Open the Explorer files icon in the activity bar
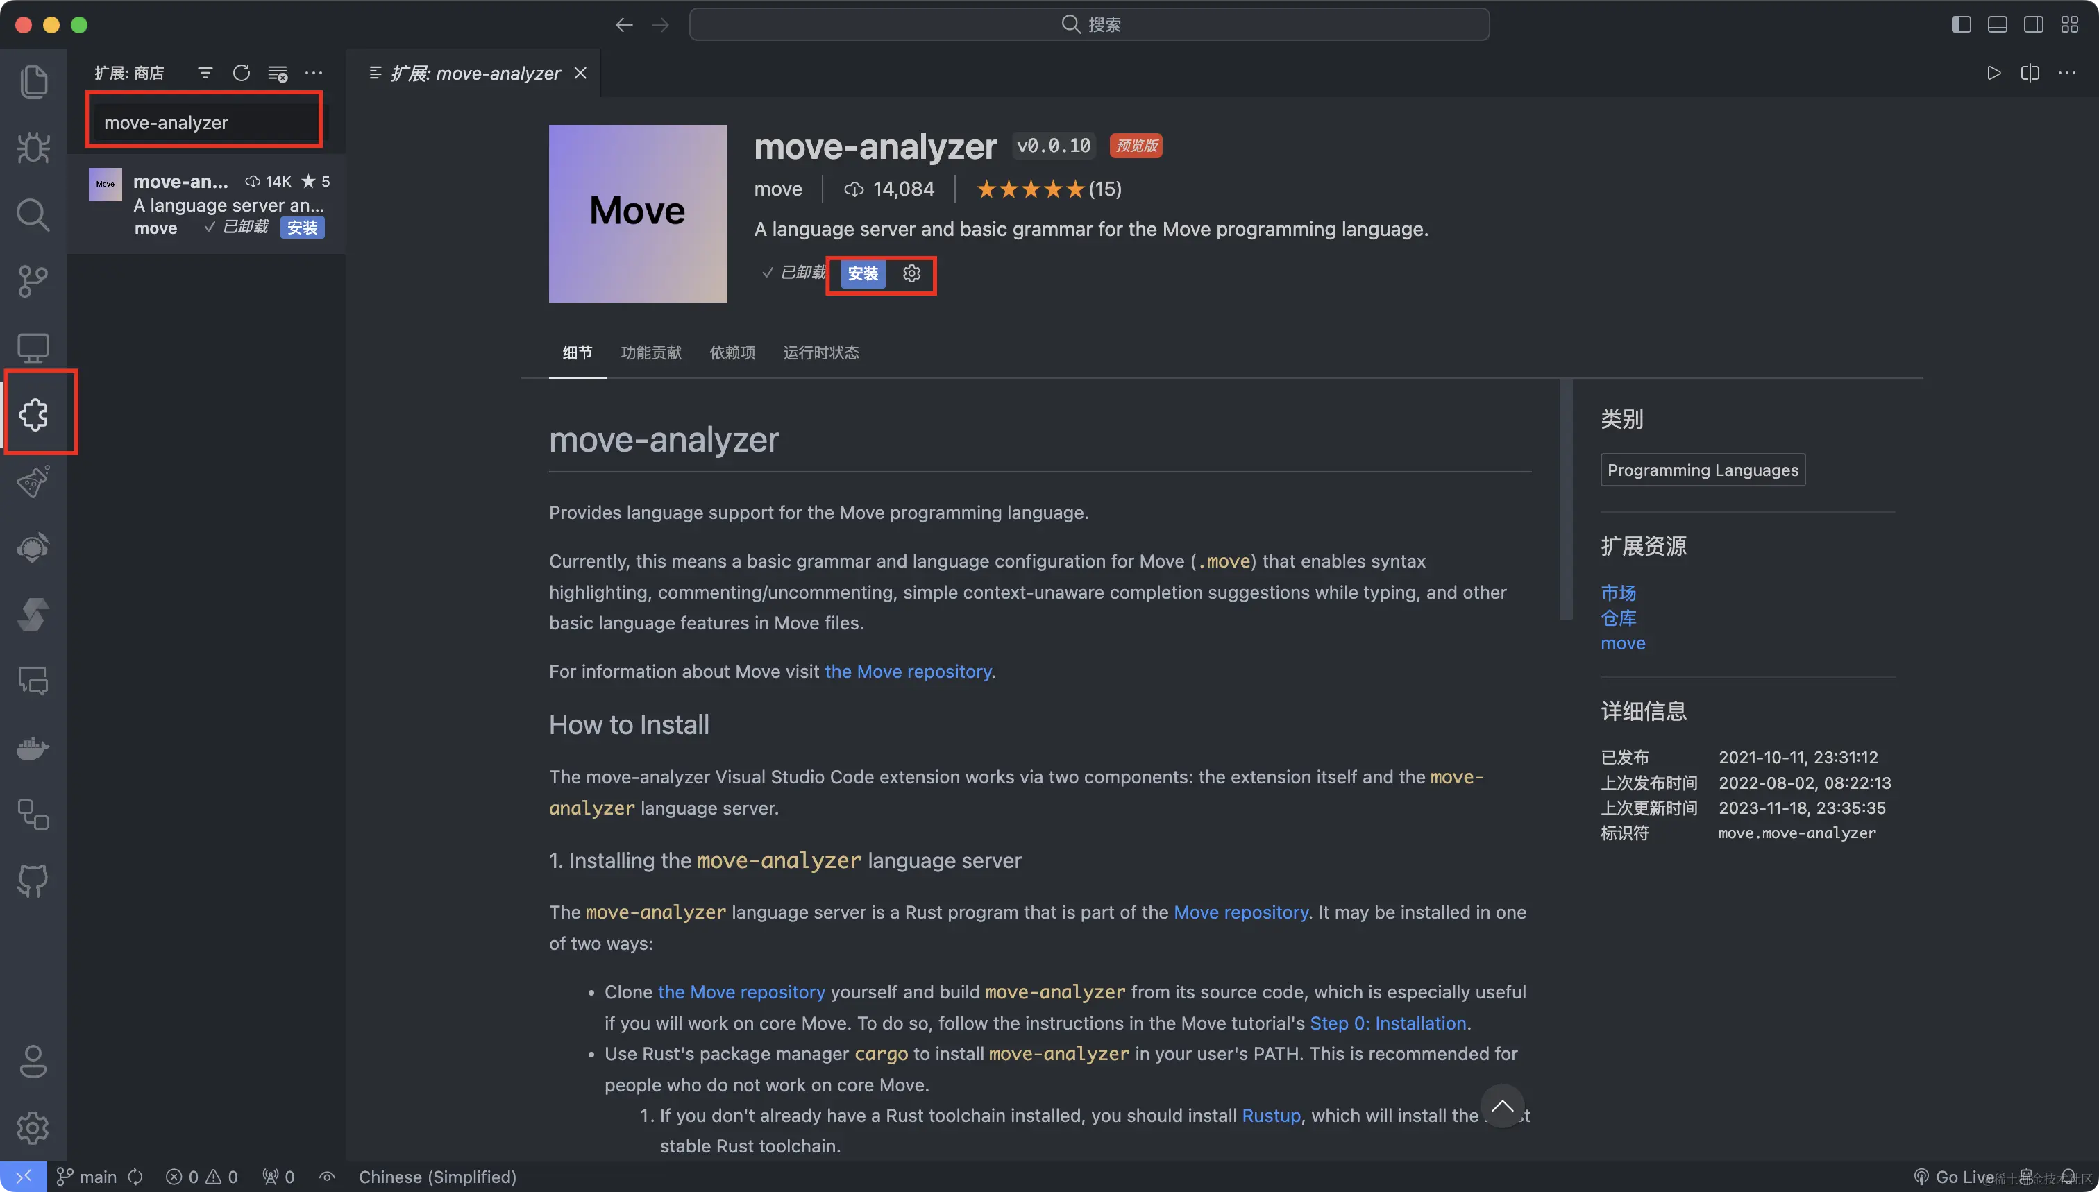This screenshot has width=2099, height=1192. [33, 81]
